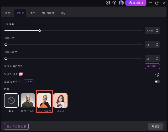Image resolution: width=168 pixels, height=132 pixels.
Task: Open the 색상 tab
Action: coord(63,13)
